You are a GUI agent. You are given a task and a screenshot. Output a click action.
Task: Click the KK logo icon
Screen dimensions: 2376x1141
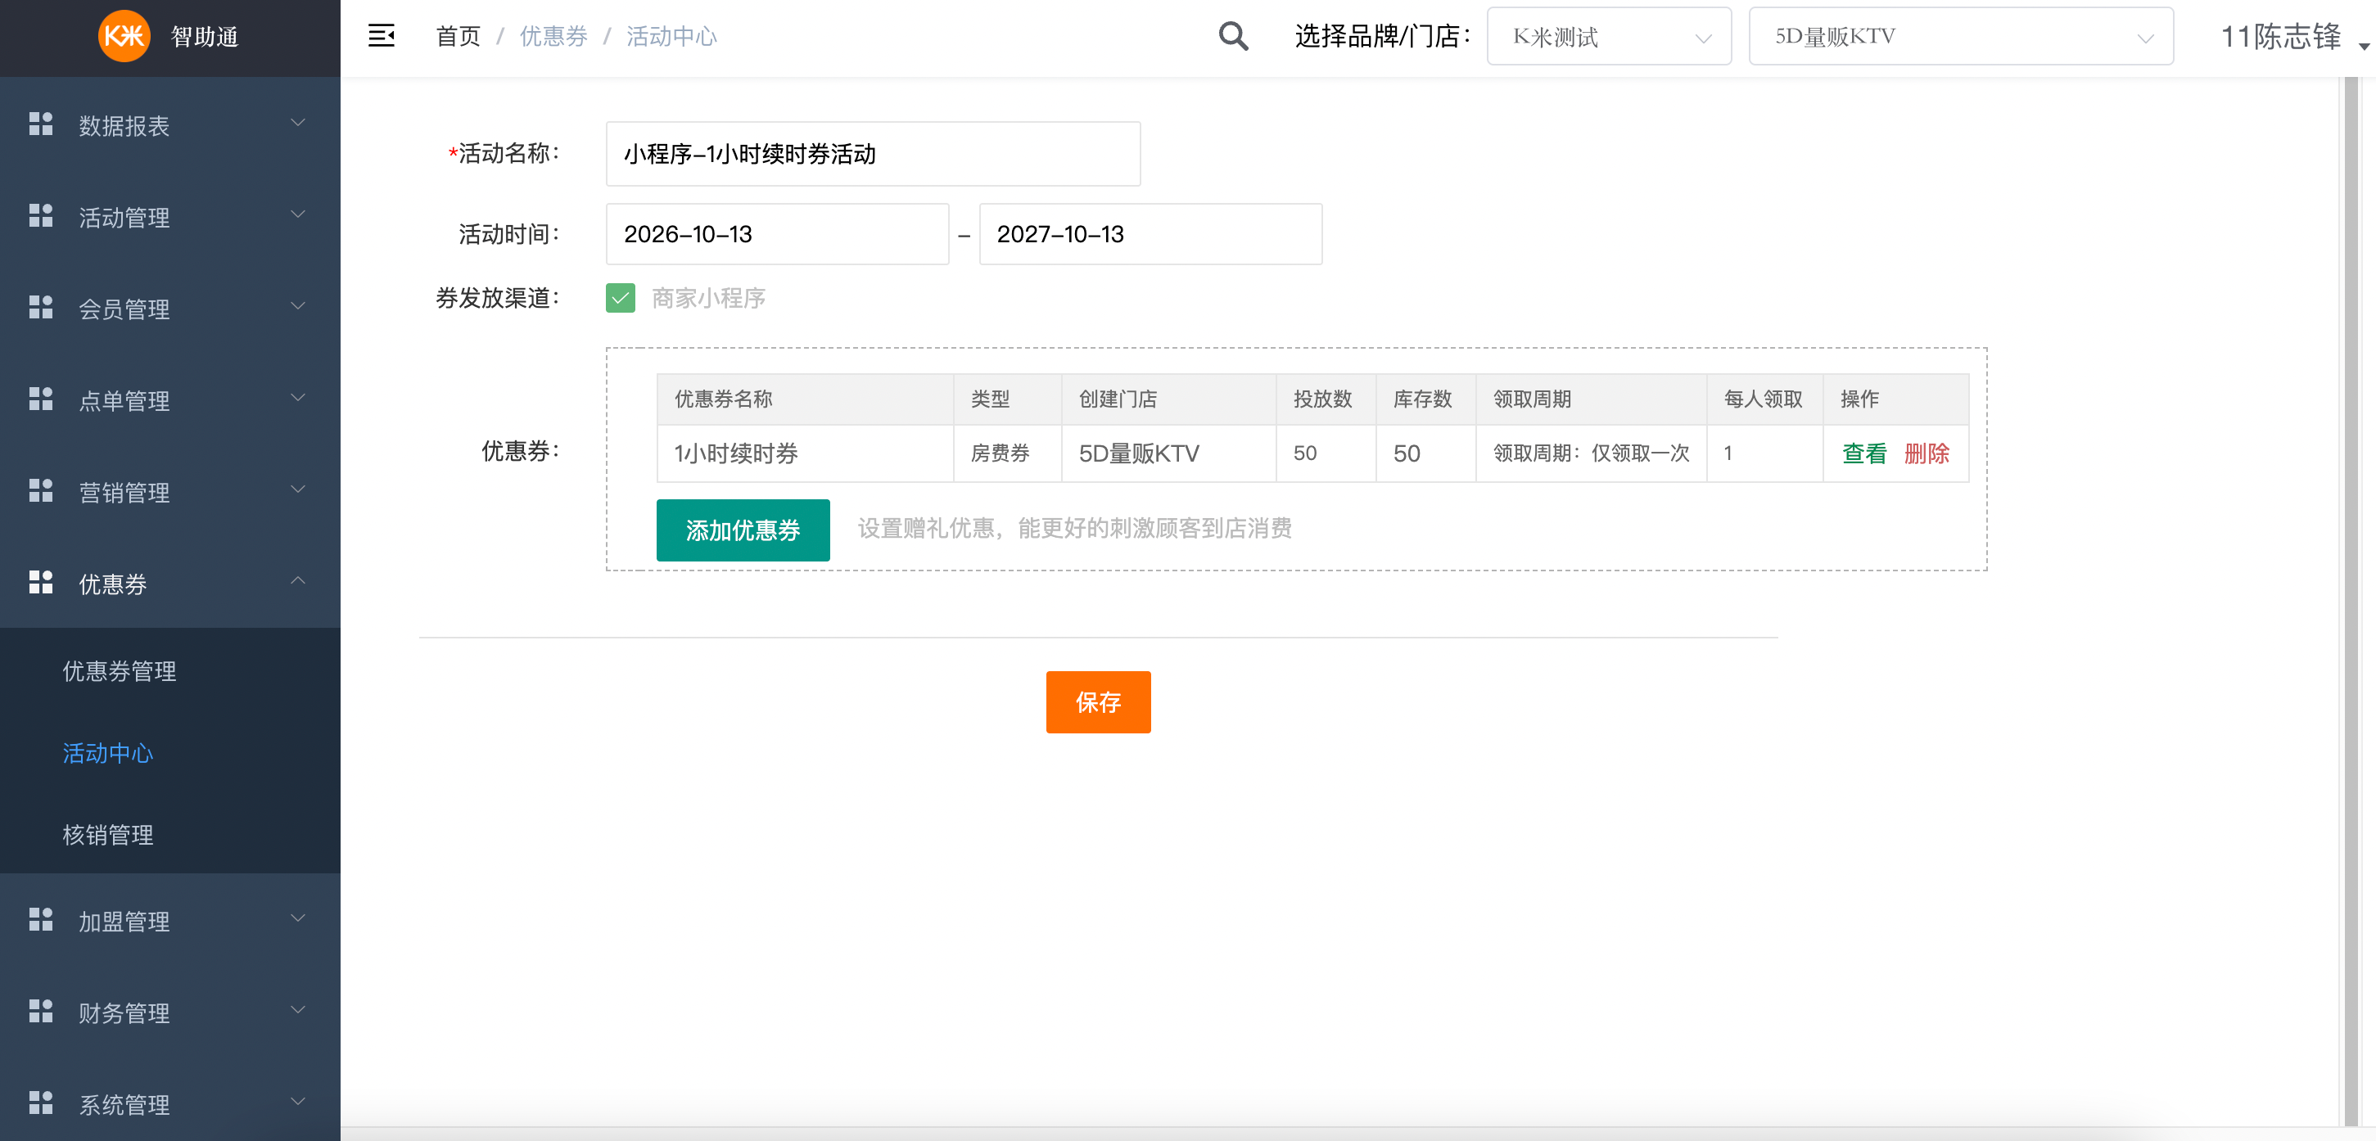click(124, 36)
